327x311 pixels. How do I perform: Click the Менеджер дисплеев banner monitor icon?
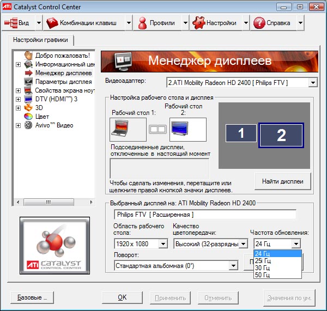coord(124,62)
